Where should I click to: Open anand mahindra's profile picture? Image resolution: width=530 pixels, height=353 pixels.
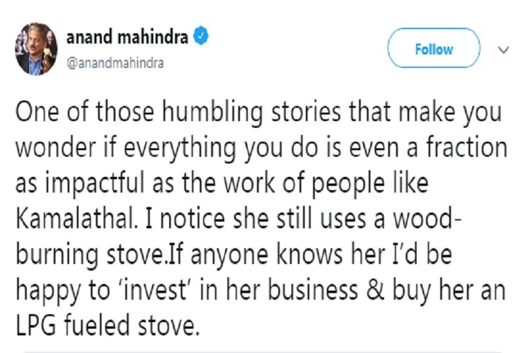(36, 48)
